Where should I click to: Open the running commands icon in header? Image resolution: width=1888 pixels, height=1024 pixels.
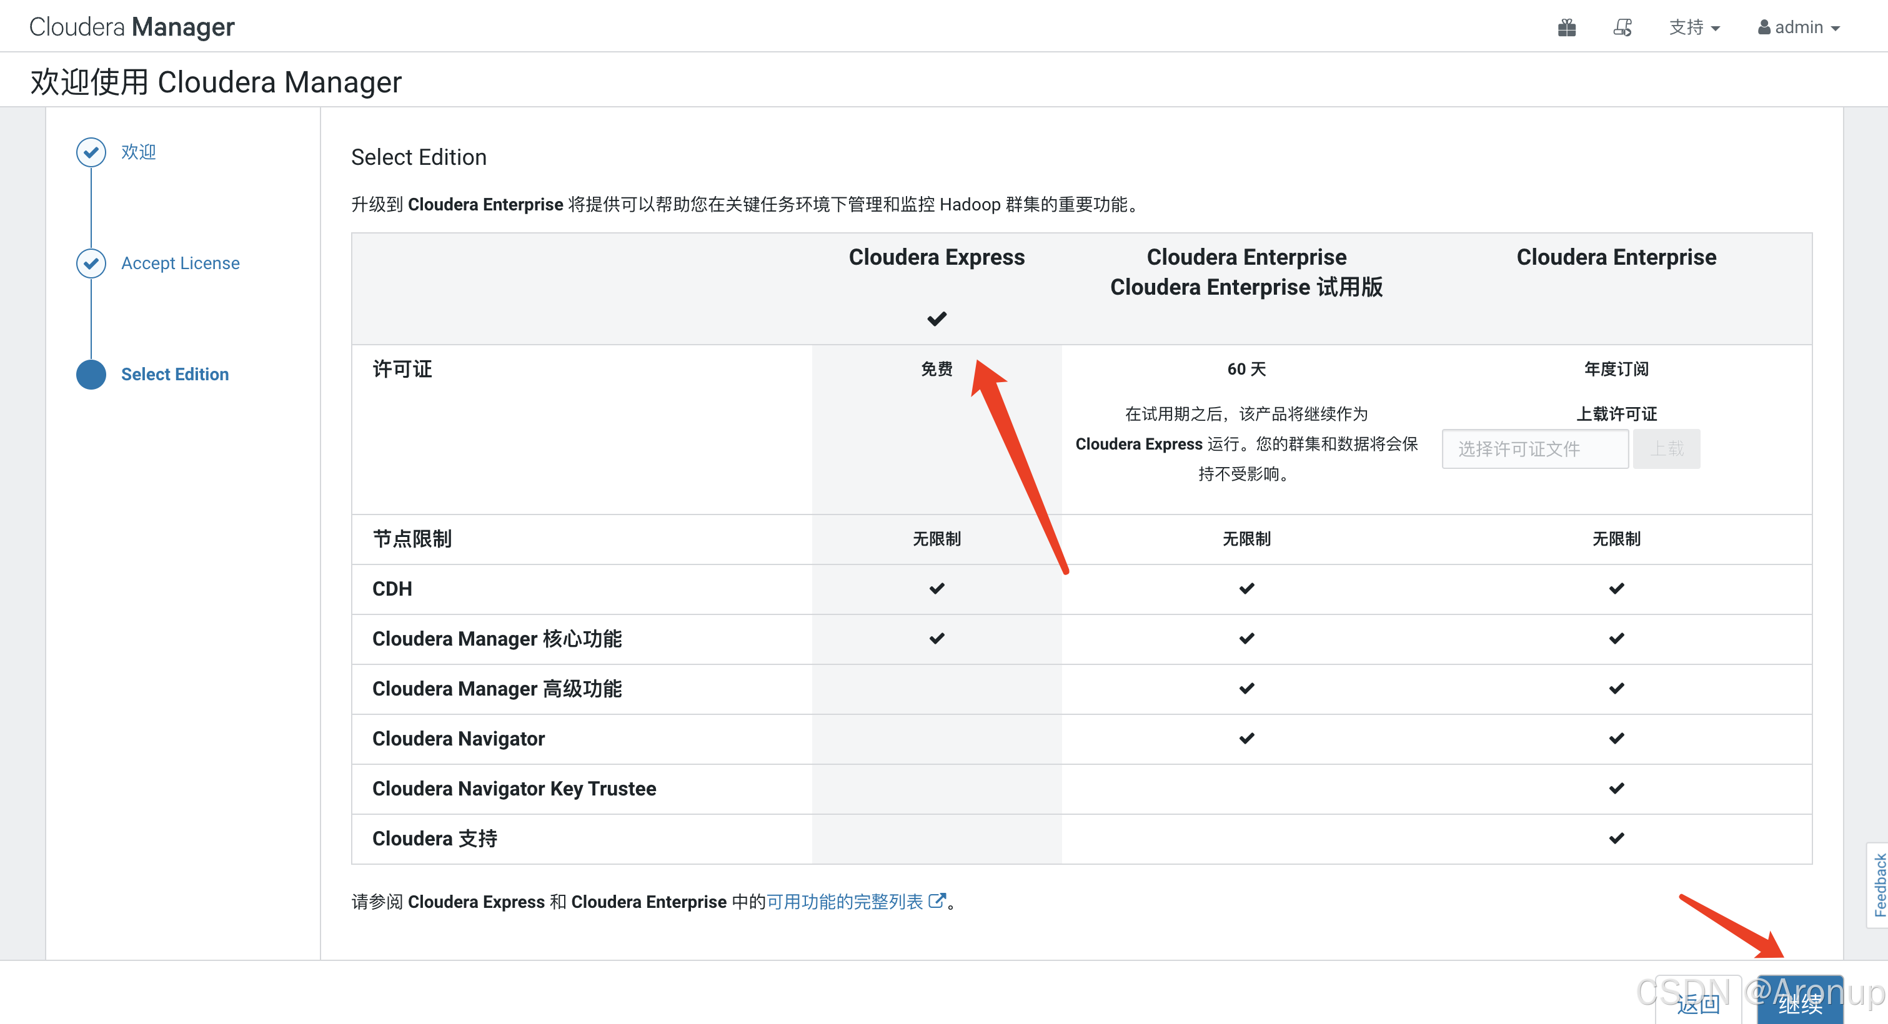pos(1622,28)
